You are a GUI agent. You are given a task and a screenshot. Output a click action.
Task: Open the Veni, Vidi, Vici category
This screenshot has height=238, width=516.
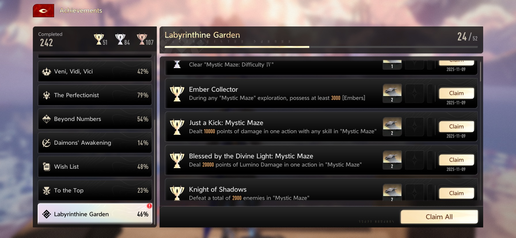click(x=95, y=71)
